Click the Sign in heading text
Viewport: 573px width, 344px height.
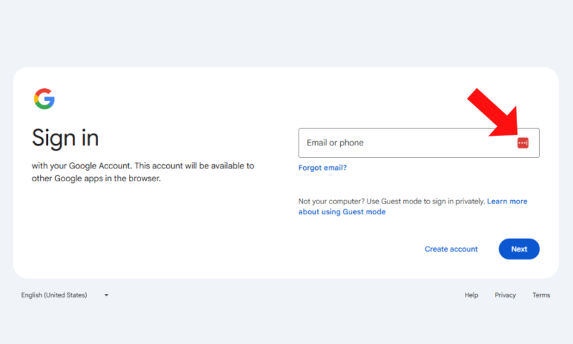(x=65, y=138)
